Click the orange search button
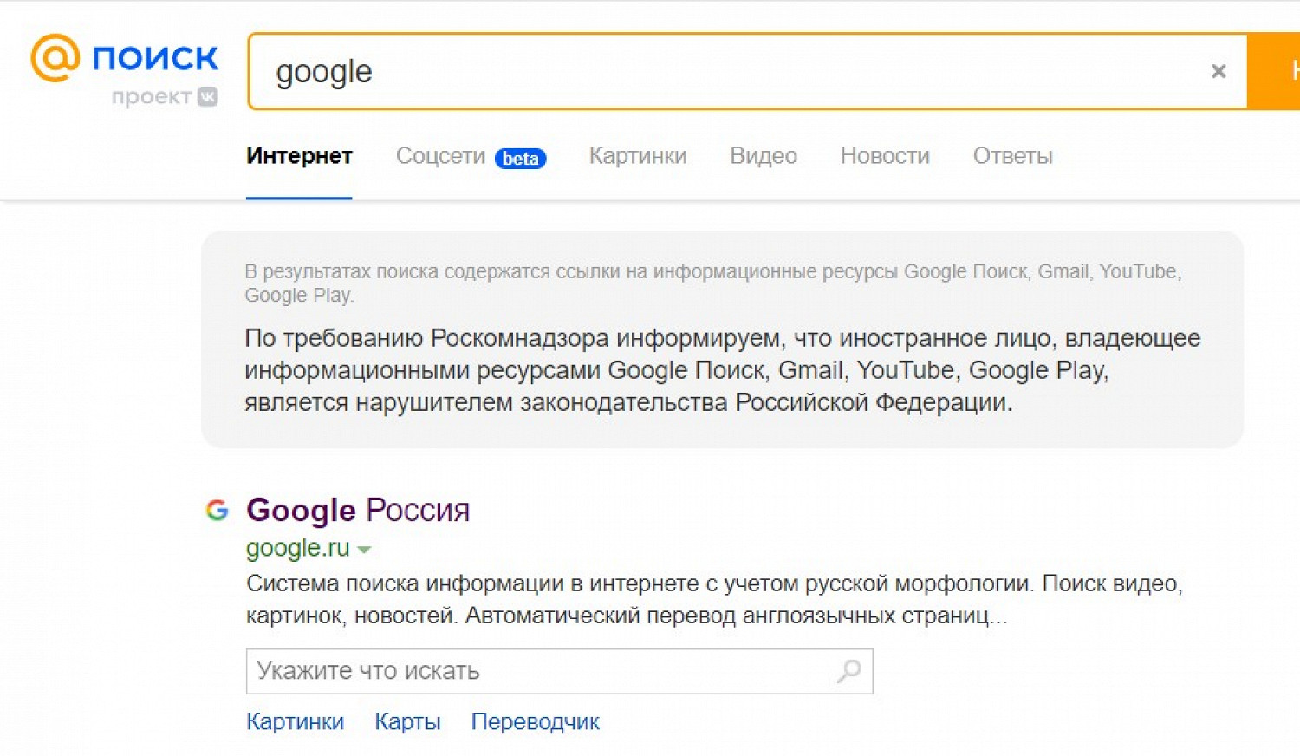Image resolution: width=1300 pixels, height=756 pixels. [1274, 72]
